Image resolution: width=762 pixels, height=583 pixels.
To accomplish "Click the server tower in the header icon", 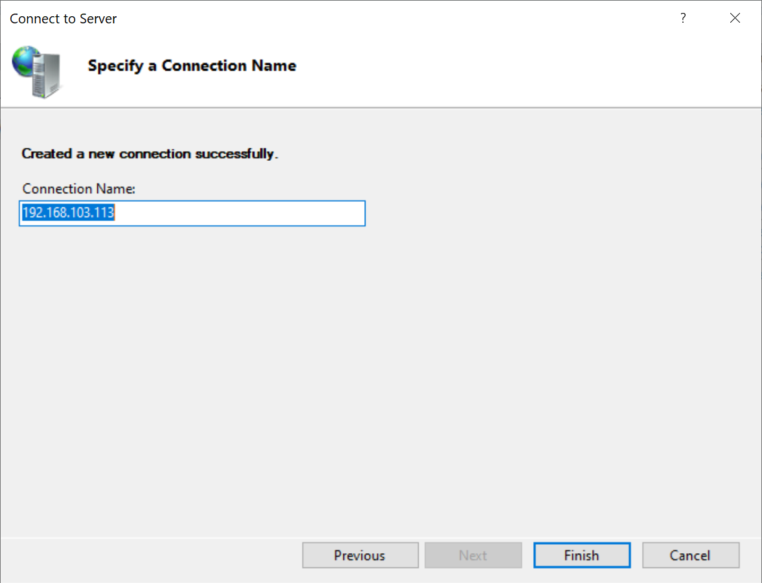I will (x=47, y=75).
